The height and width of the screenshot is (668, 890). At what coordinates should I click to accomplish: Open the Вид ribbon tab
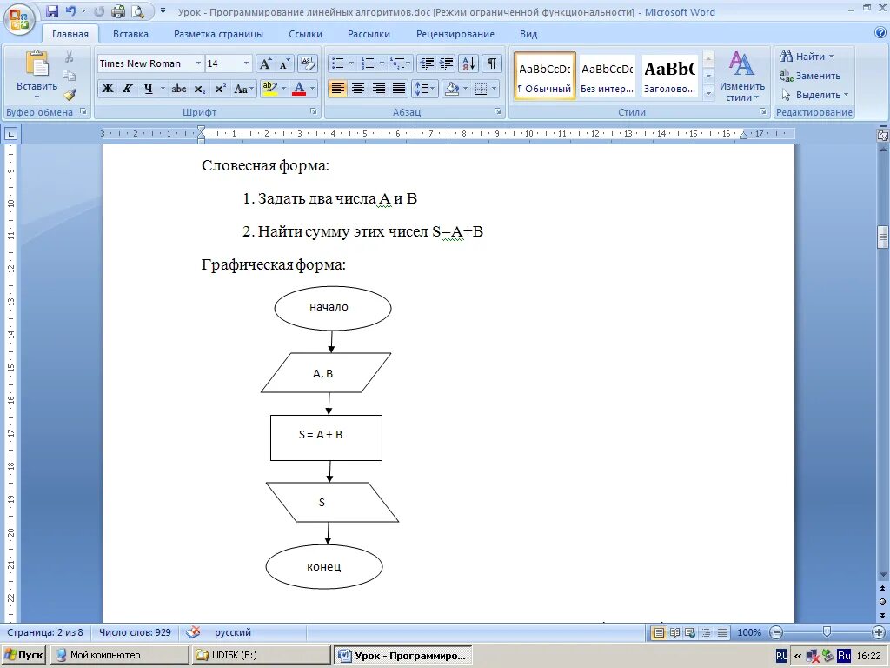[528, 34]
